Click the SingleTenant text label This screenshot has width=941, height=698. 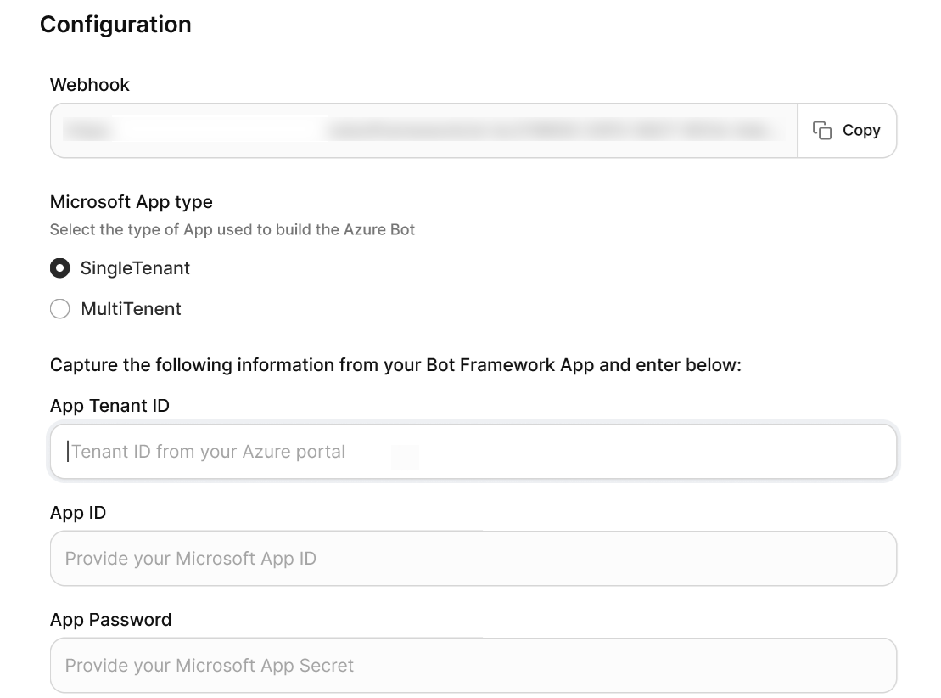click(135, 268)
